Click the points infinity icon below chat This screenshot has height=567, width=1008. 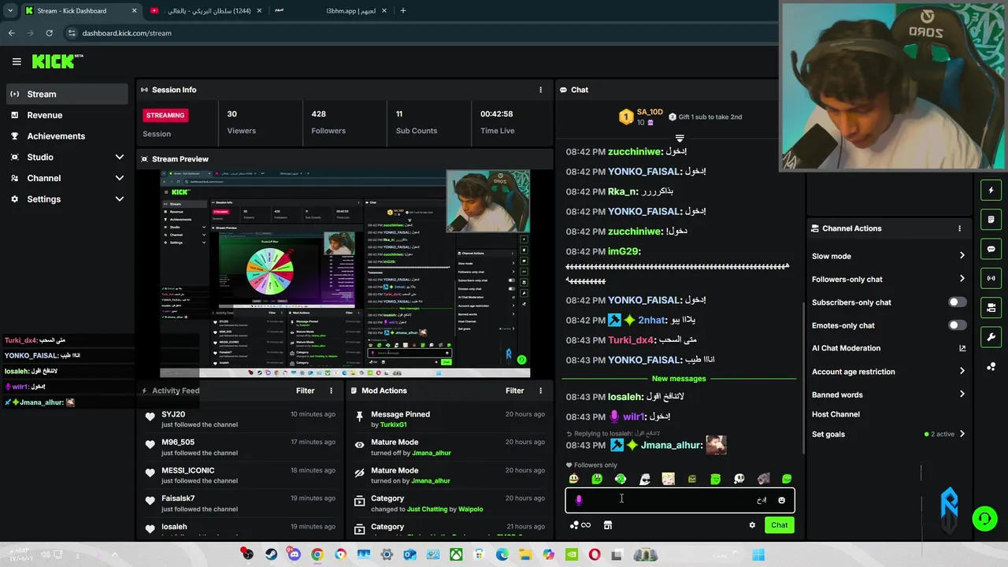[x=580, y=525]
